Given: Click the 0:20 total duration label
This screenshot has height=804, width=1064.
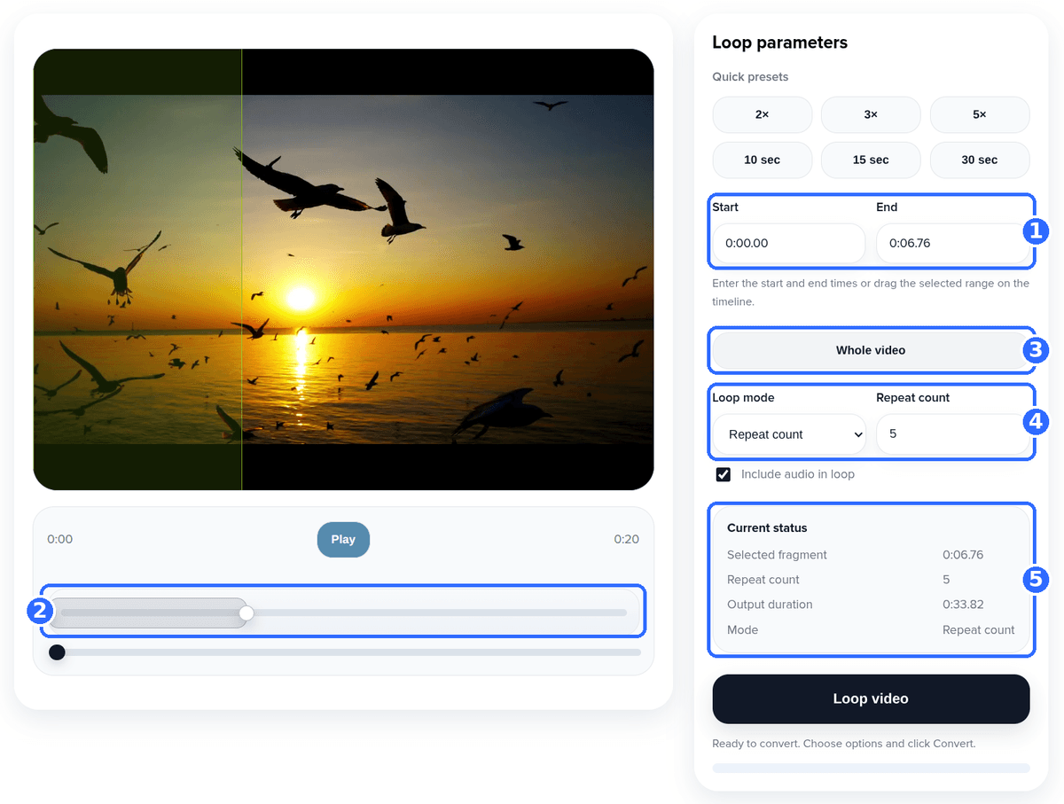Looking at the screenshot, I should point(626,539).
